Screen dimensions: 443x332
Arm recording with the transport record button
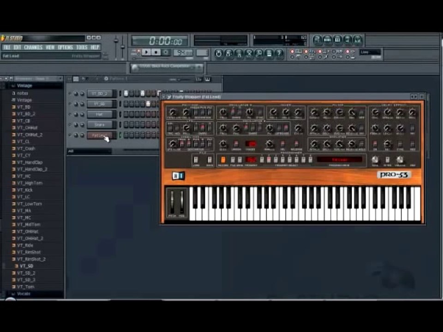[166, 52]
